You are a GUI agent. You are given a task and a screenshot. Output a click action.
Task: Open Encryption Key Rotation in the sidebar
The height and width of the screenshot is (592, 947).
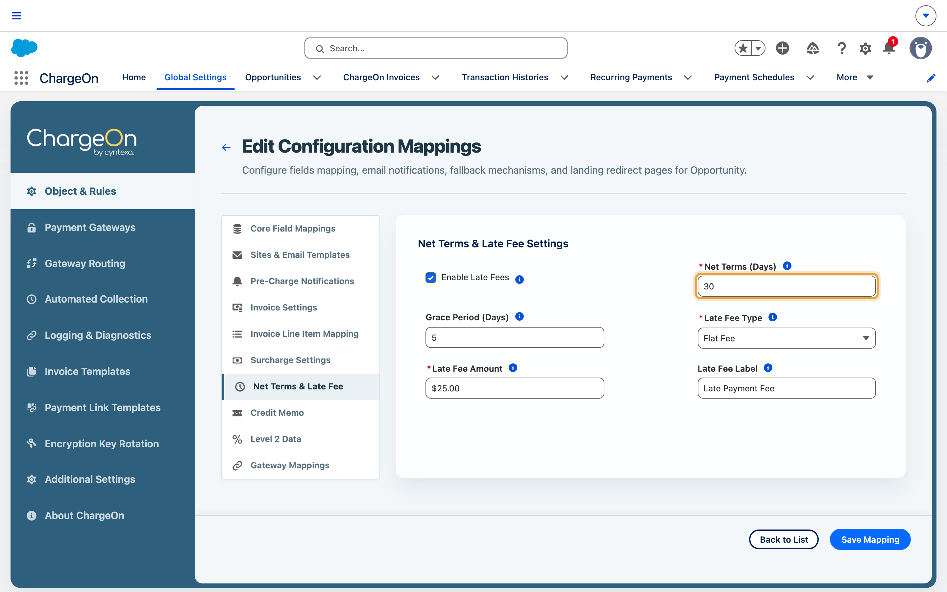103,444
